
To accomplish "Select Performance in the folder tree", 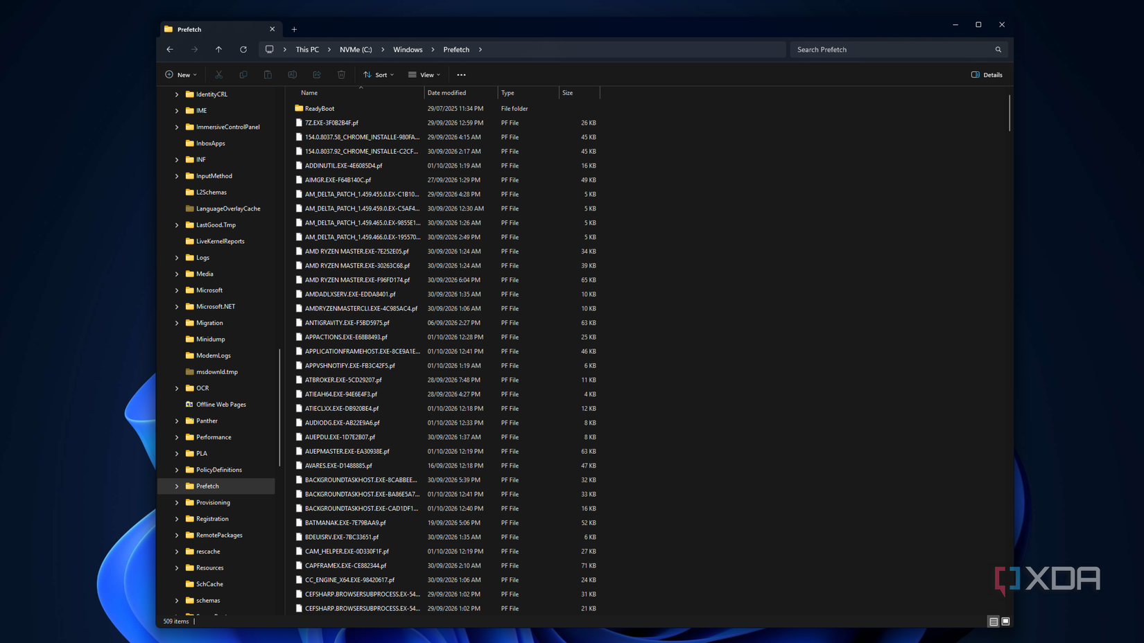I will [214, 437].
